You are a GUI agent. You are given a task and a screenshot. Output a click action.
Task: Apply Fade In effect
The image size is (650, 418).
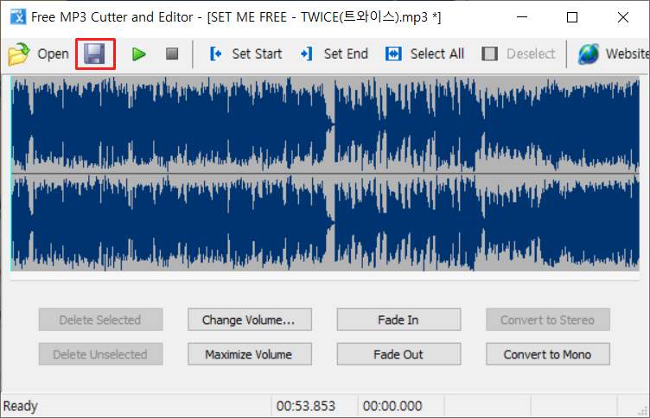pos(398,320)
